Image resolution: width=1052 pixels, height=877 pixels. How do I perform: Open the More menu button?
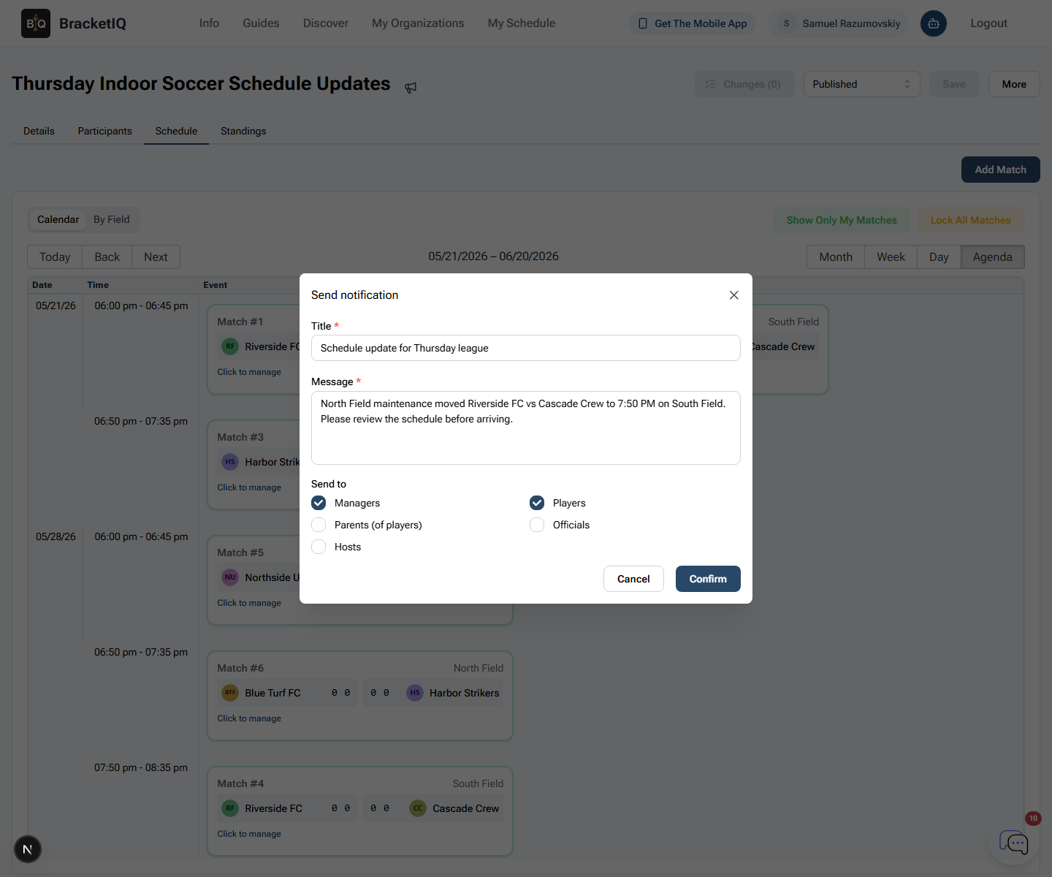tap(1014, 84)
